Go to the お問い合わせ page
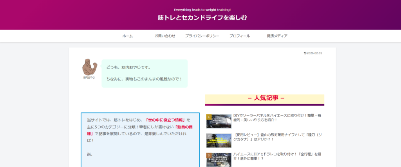This screenshot has height=167, width=401. 165,36
